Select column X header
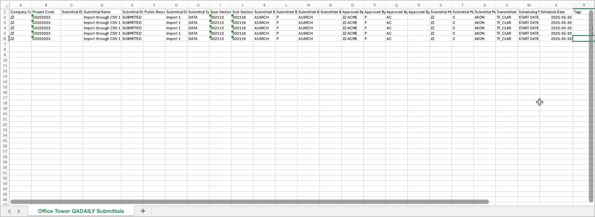595x217 pixels. 556,5
